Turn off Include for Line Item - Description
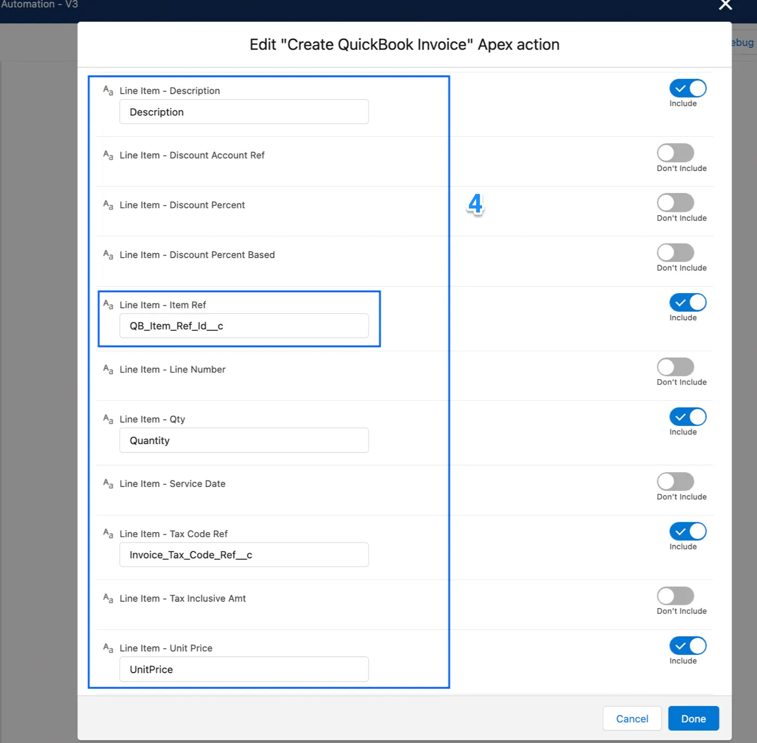This screenshot has height=743, width=757. (688, 88)
